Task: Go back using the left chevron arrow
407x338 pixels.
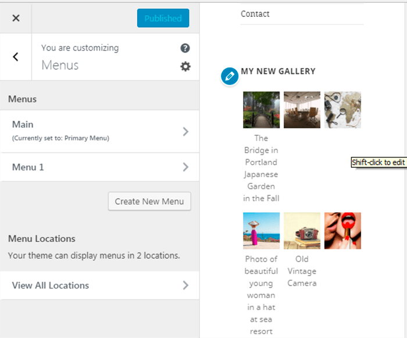Action: point(16,57)
